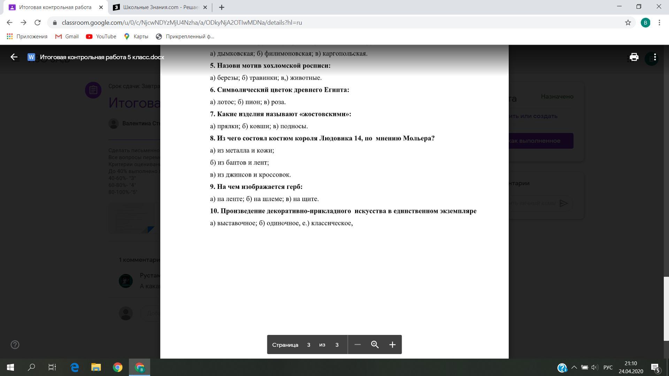Open the YouTube bookmark
The height and width of the screenshot is (376, 669).
click(101, 37)
